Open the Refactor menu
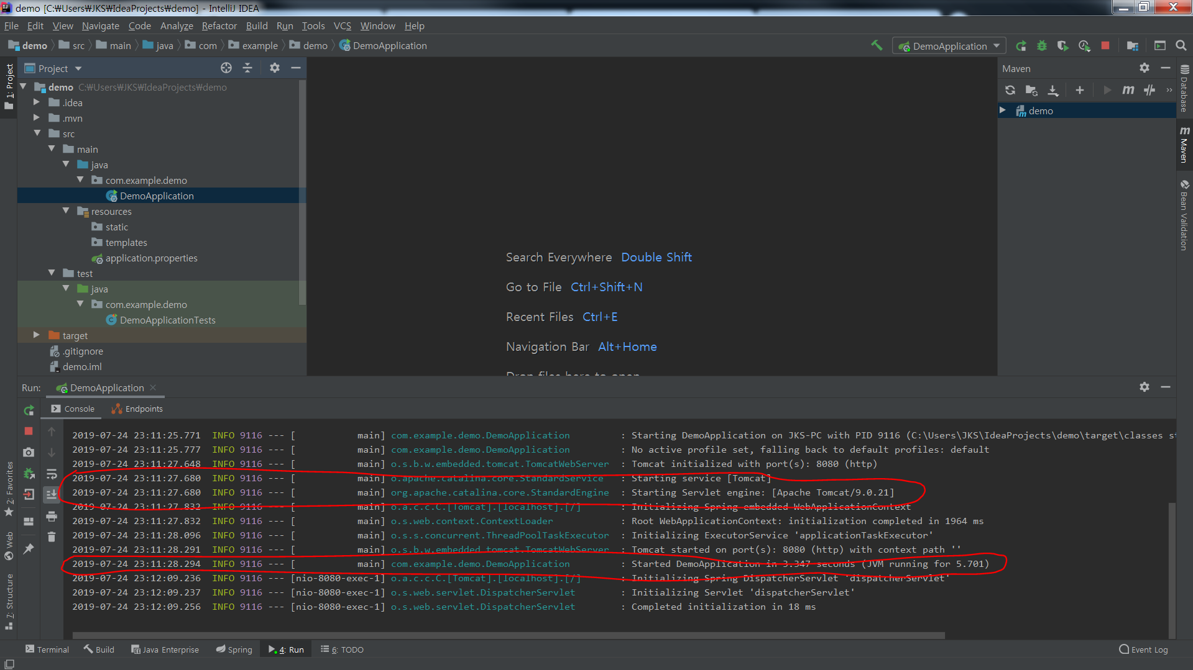This screenshot has width=1193, height=670. coord(219,25)
